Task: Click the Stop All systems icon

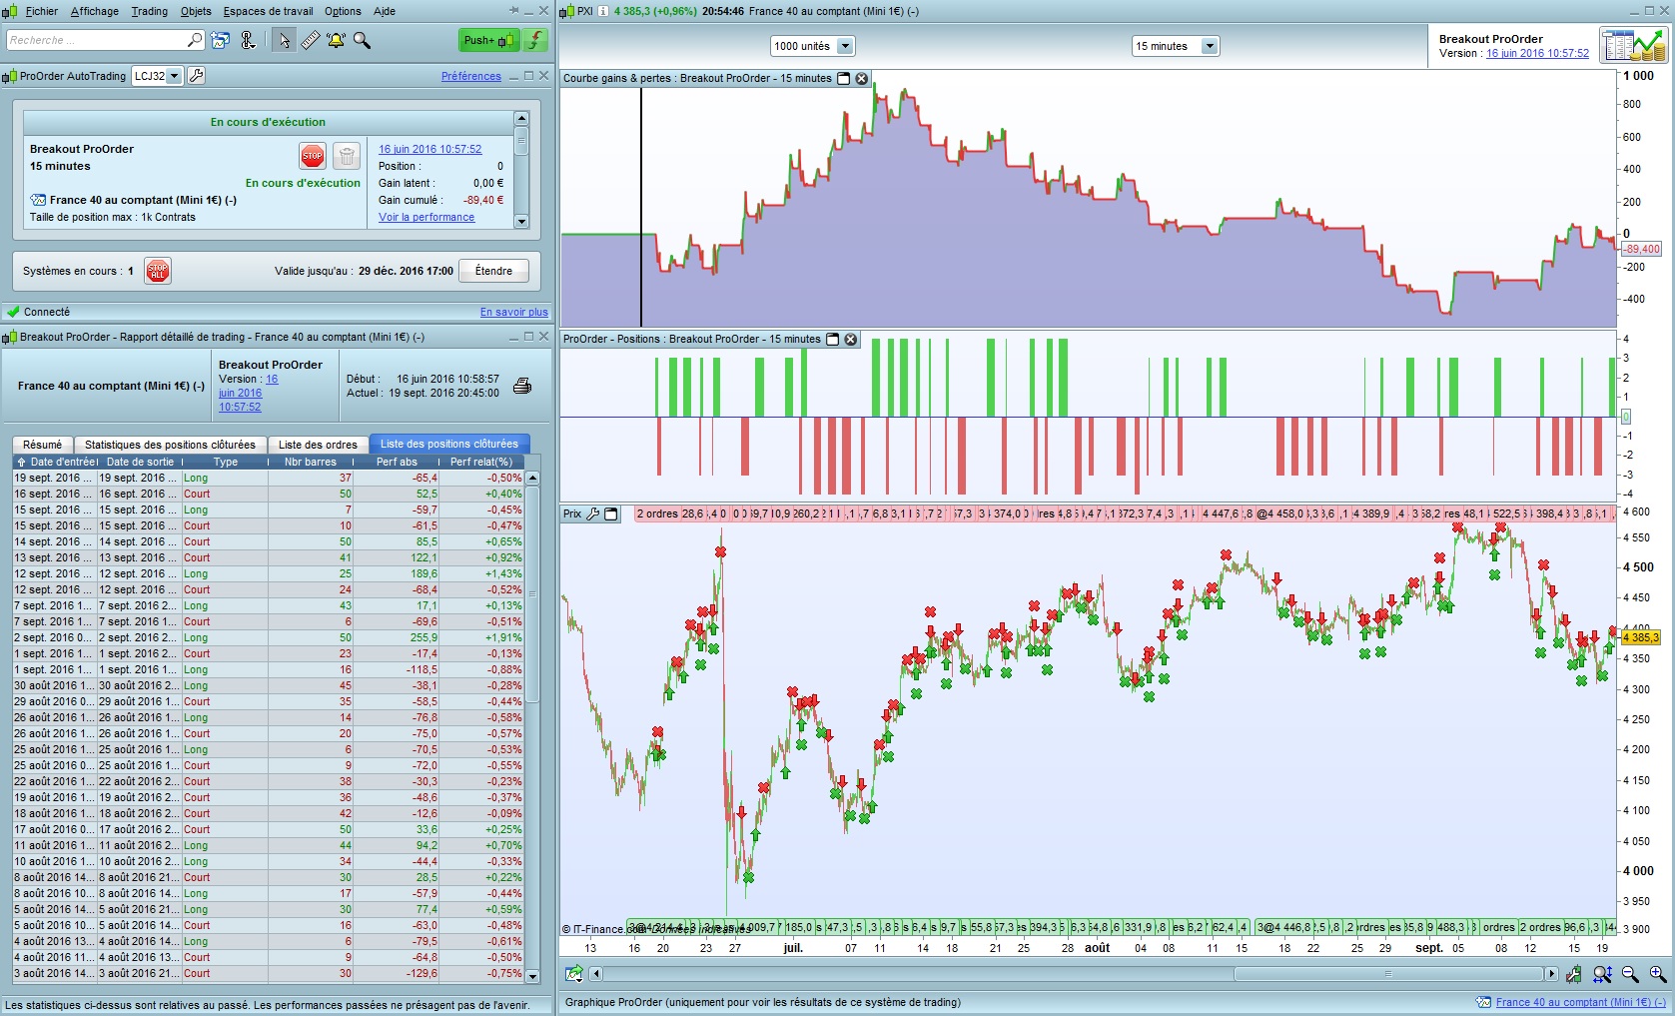Action: tap(157, 271)
